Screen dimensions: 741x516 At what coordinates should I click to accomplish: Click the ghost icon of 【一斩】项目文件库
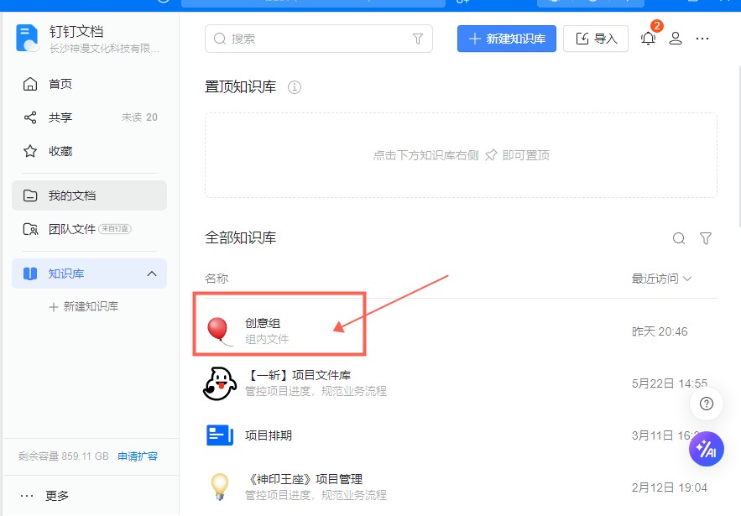coord(220,383)
